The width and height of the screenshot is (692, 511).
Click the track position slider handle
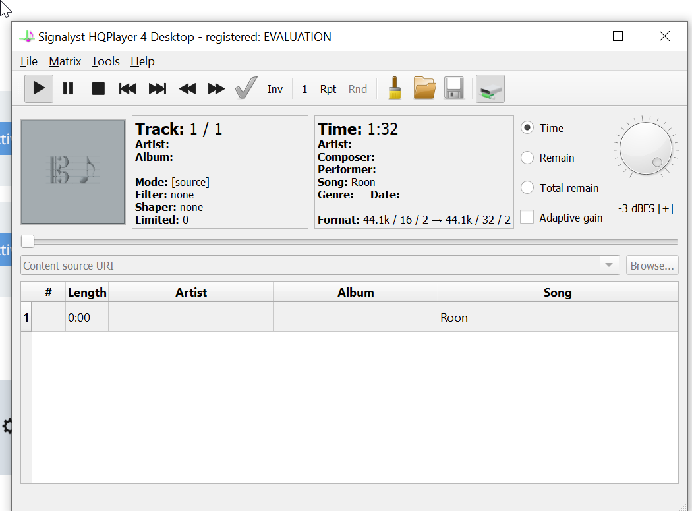click(28, 241)
